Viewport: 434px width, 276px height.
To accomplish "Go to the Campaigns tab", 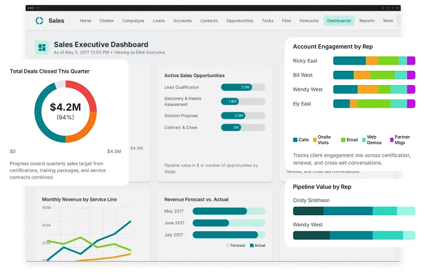I will pos(133,21).
